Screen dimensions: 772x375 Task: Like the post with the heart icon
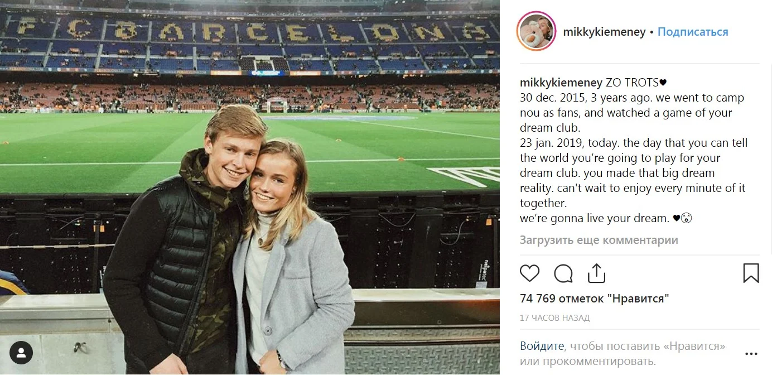pyautogui.click(x=529, y=273)
